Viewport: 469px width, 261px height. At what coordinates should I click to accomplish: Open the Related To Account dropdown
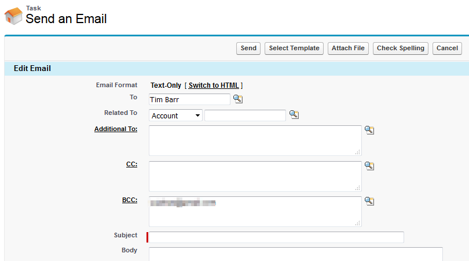coord(175,115)
